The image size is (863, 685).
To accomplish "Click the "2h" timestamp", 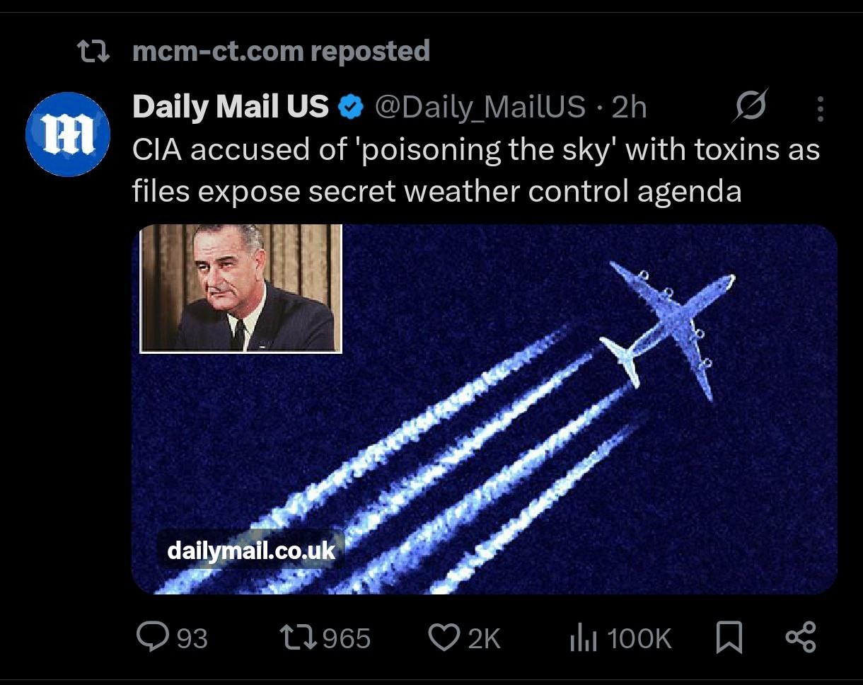I will coord(629,107).
